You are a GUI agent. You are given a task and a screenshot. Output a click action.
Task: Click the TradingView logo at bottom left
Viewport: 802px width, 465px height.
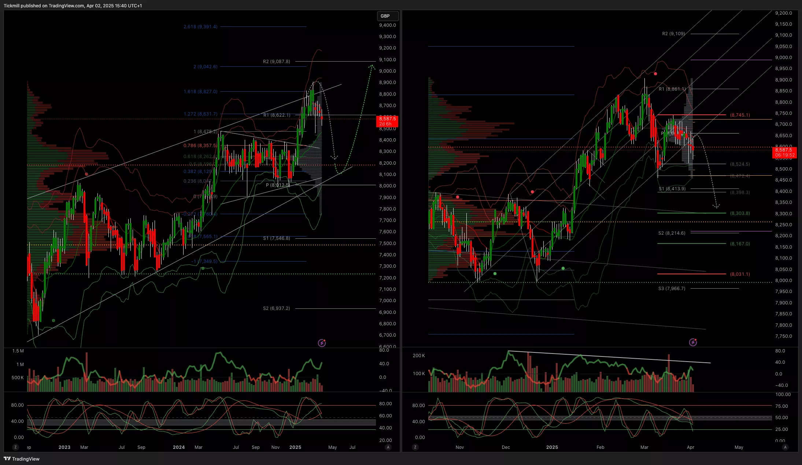point(21,459)
